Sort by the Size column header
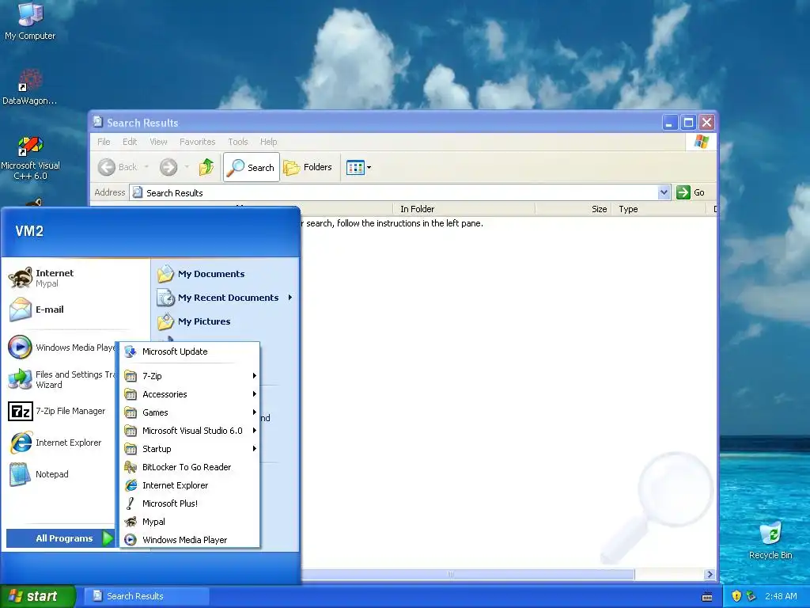Screen dimensions: 810x608 [573, 209]
